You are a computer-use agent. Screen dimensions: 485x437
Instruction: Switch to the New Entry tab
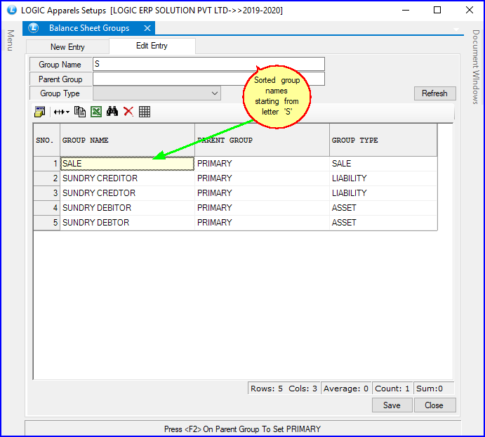click(67, 47)
